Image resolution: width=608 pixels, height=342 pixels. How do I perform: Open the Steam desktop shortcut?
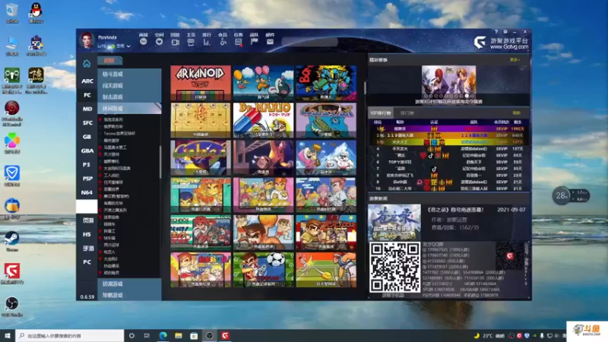coord(12,240)
